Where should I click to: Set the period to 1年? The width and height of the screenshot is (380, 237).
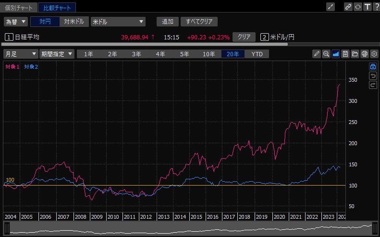point(88,54)
